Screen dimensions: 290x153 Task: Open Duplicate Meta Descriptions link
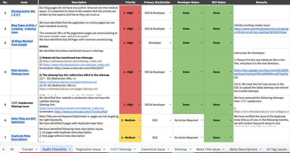pos(20,138)
